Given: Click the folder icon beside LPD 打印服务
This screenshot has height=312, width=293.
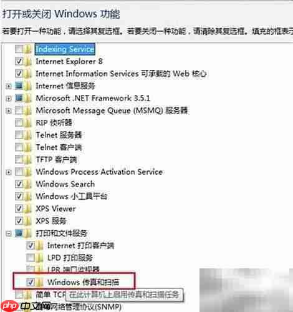Looking at the screenshot, I should point(39,258).
